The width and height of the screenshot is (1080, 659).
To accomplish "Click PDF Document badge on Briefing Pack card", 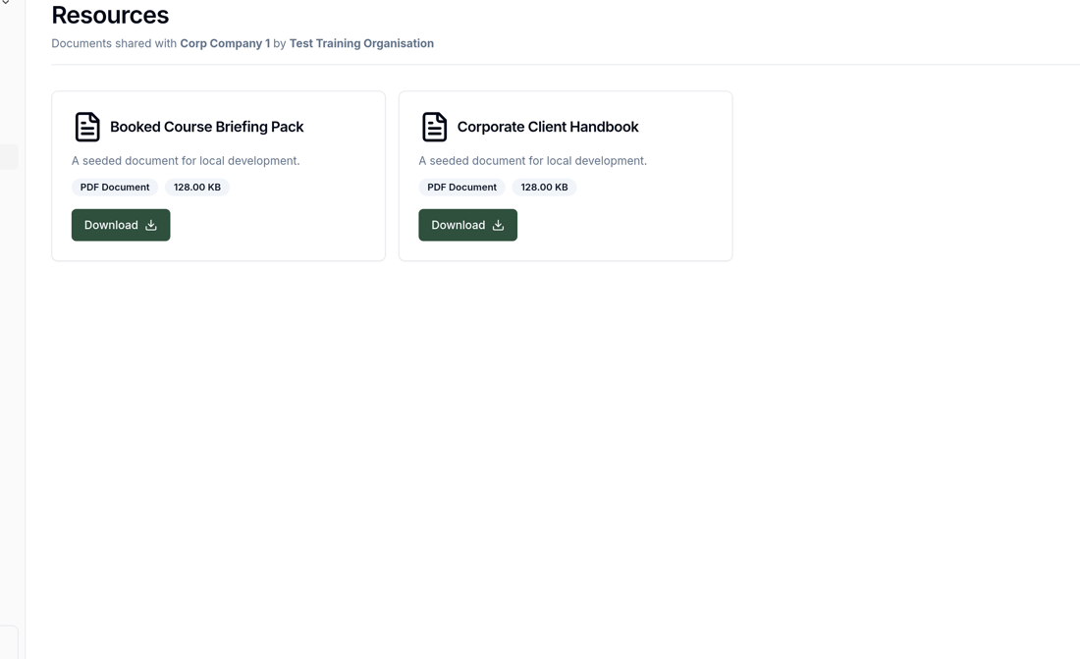I will [x=115, y=187].
